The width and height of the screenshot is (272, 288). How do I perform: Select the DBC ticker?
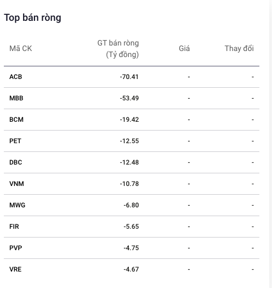click(15, 162)
